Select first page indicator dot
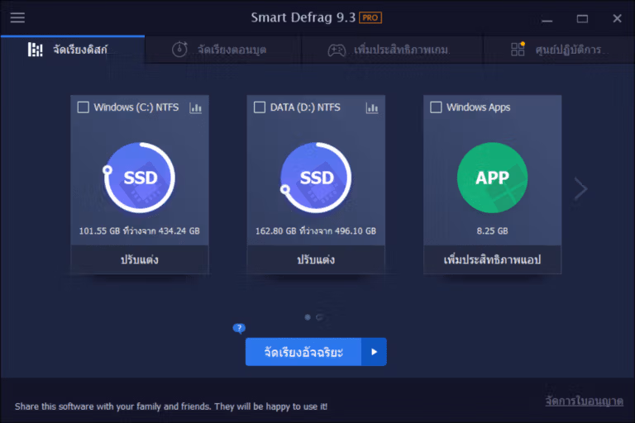 [308, 317]
